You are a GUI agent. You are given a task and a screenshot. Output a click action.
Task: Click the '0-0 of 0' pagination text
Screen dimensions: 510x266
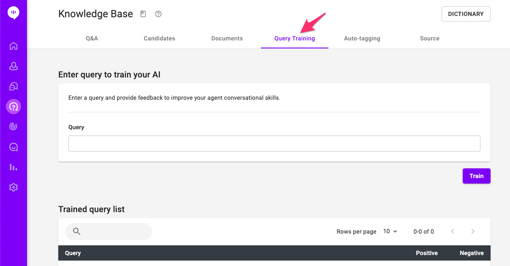click(x=424, y=231)
